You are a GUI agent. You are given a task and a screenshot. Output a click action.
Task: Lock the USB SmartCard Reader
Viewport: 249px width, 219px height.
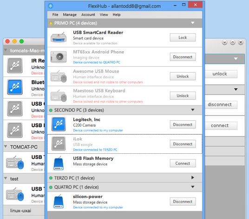[x=183, y=37]
